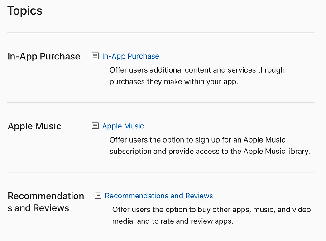This screenshot has width=326, height=241.
Task: Click the divider line above Recommendations and Reviews section
Action: (x=161, y=172)
